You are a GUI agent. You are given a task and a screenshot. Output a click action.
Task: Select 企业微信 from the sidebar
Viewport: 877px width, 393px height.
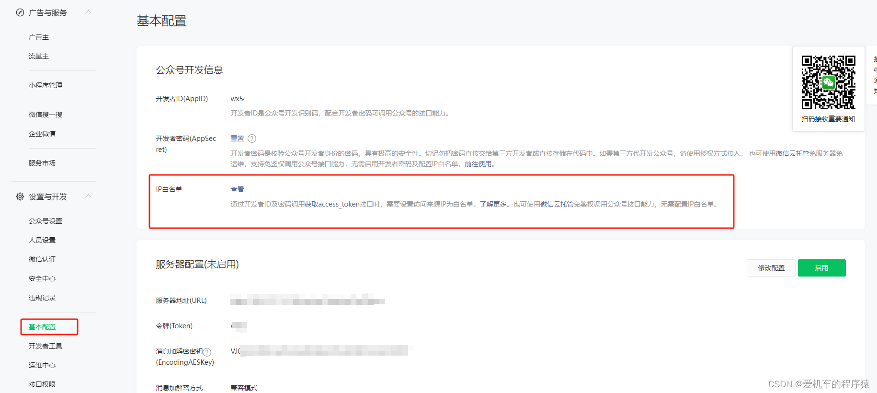(42, 134)
